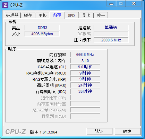The width and height of the screenshot is (145, 139).
Task: Open the 缓存 tab
Action: (28, 16)
